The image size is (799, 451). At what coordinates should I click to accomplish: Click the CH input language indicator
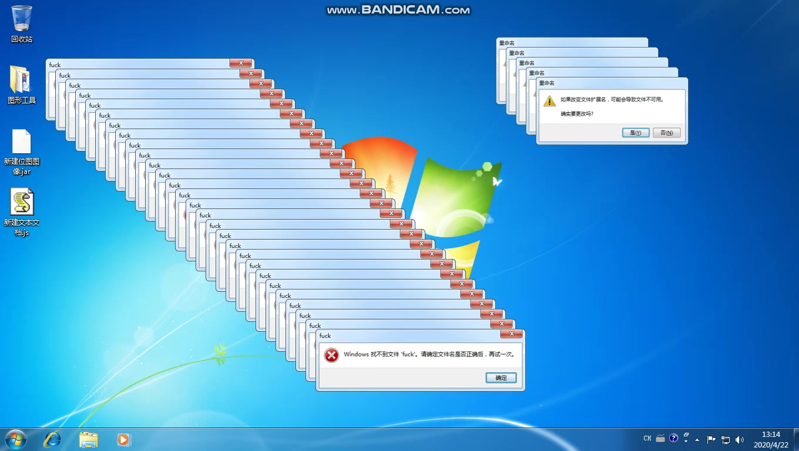click(x=647, y=438)
